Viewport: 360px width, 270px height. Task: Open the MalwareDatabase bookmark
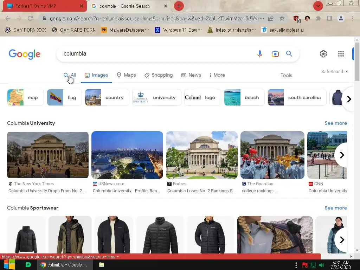(x=125, y=30)
